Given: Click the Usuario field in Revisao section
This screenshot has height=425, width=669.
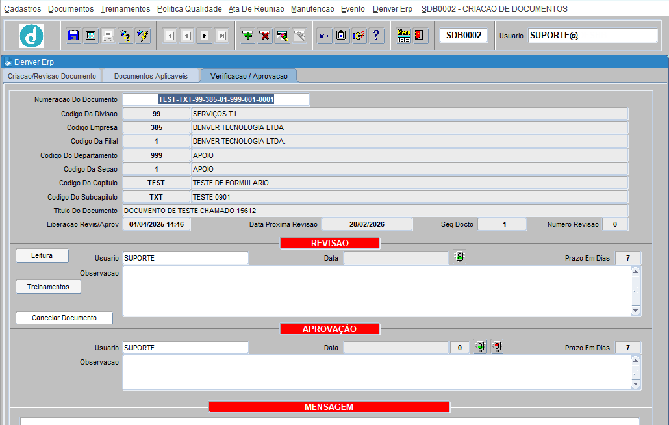Looking at the screenshot, I should [186, 258].
